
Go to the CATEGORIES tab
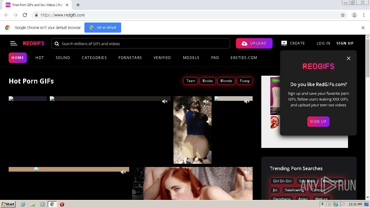94,58
